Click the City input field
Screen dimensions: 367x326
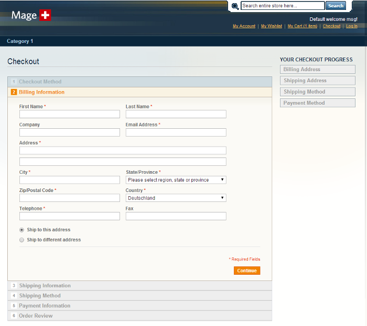click(x=70, y=180)
